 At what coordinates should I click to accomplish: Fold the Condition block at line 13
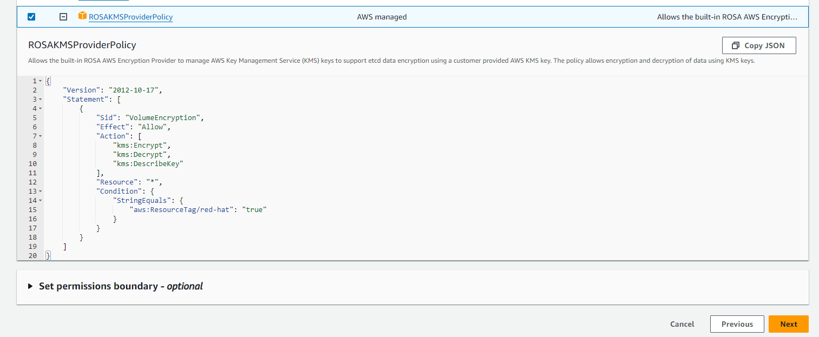40,191
